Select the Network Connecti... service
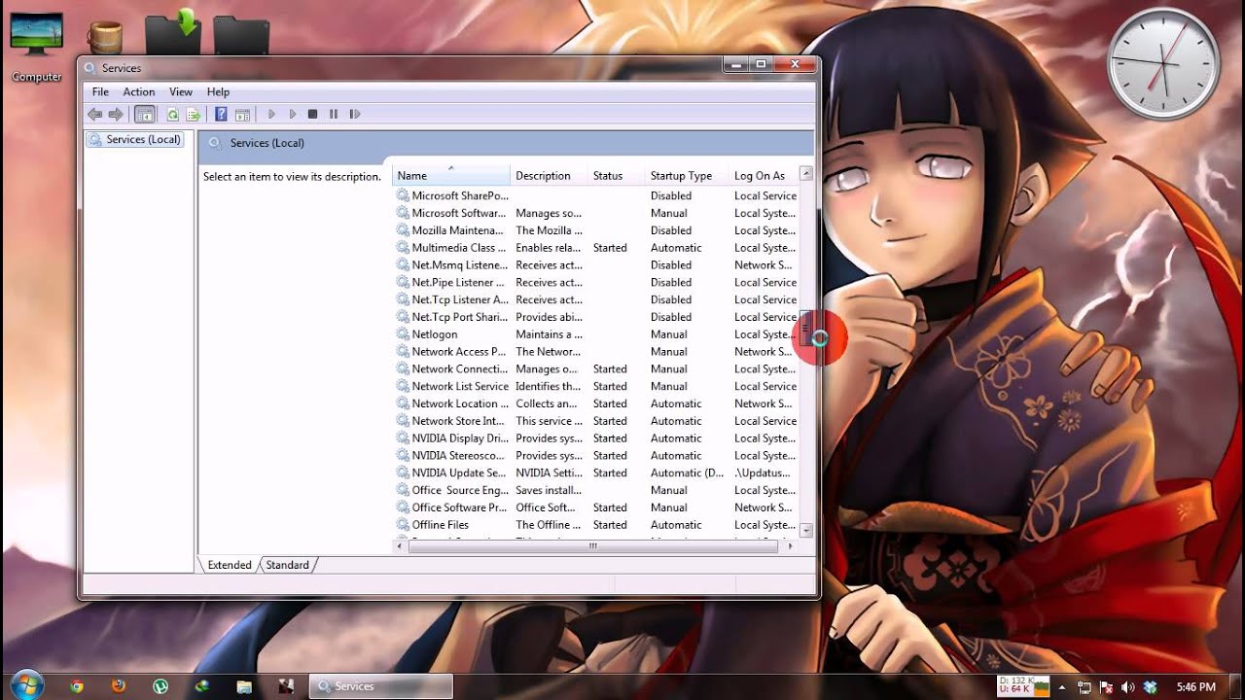The width and height of the screenshot is (1245, 700). 595,369
